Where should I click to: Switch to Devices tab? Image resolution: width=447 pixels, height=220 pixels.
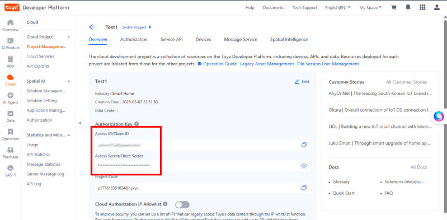pyautogui.click(x=203, y=40)
